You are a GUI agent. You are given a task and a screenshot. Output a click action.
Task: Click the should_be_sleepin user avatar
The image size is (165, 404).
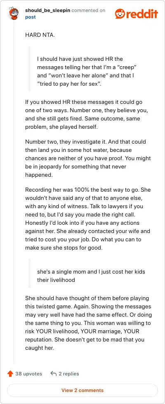(14, 14)
